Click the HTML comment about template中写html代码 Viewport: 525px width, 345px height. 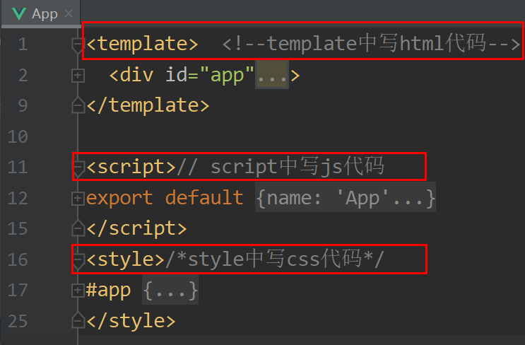pos(372,44)
